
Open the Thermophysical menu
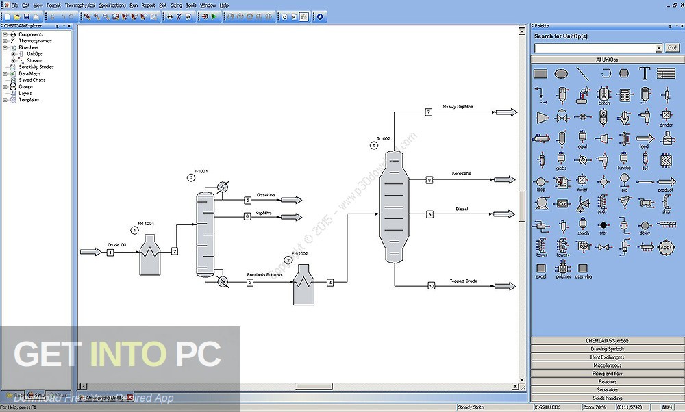pyautogui.click(x=80, y=5)
